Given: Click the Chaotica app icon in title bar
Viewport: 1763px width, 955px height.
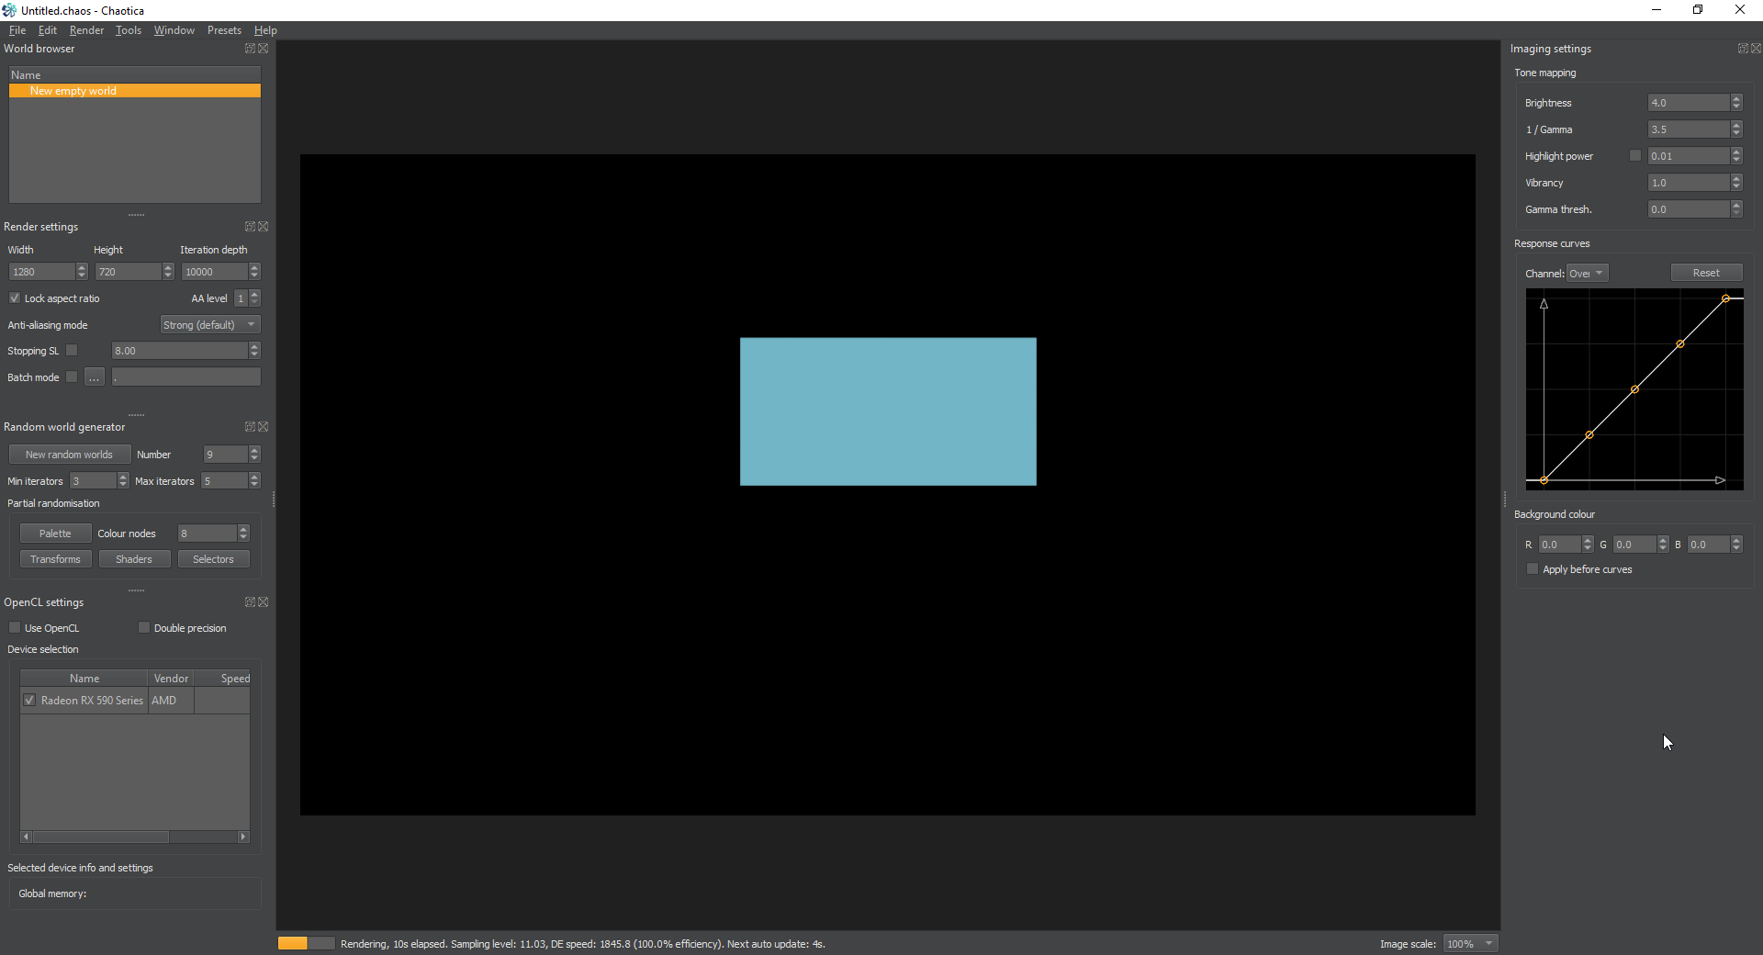Looking at the screenshot, I should pyautogui.click(x=9, y=10).
